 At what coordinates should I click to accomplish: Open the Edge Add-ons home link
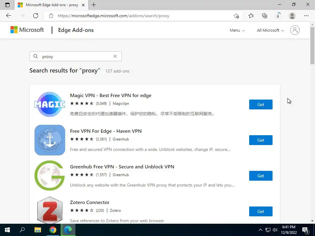[x=76, y=30]
